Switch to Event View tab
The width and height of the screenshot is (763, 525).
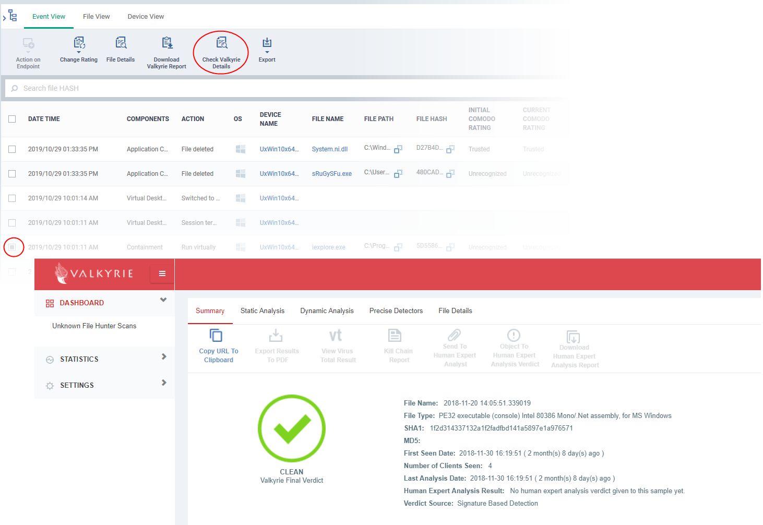pos(49,17)
